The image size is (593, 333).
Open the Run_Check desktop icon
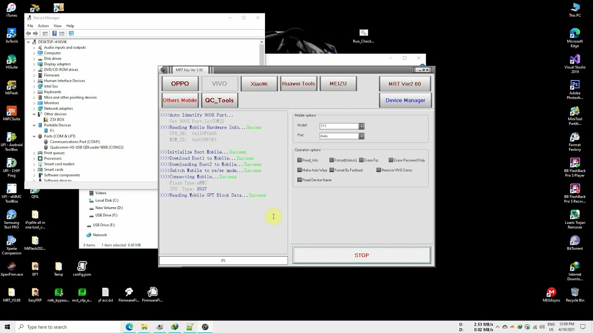point(364,36)
